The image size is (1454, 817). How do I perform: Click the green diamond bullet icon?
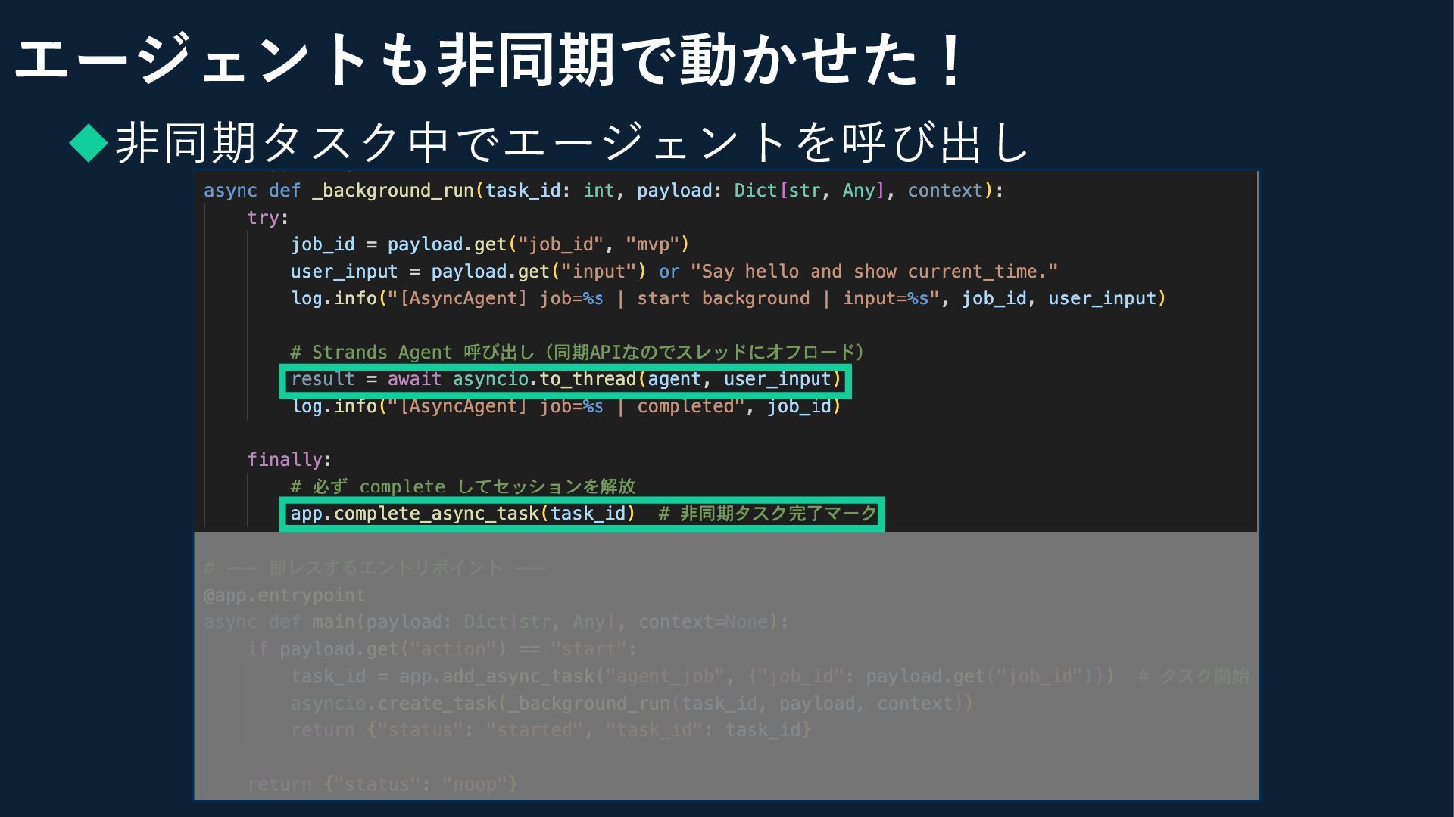click(x=89, y=142)
